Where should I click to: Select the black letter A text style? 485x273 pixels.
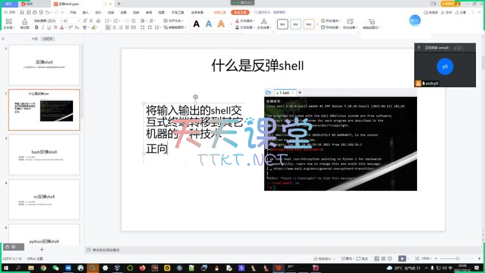pyautogui.click(x=196, y=24)
